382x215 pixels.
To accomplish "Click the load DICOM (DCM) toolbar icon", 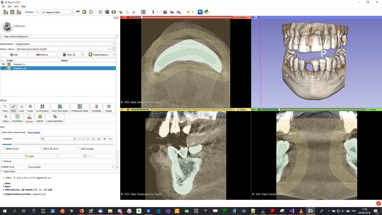I will [12, 12].
